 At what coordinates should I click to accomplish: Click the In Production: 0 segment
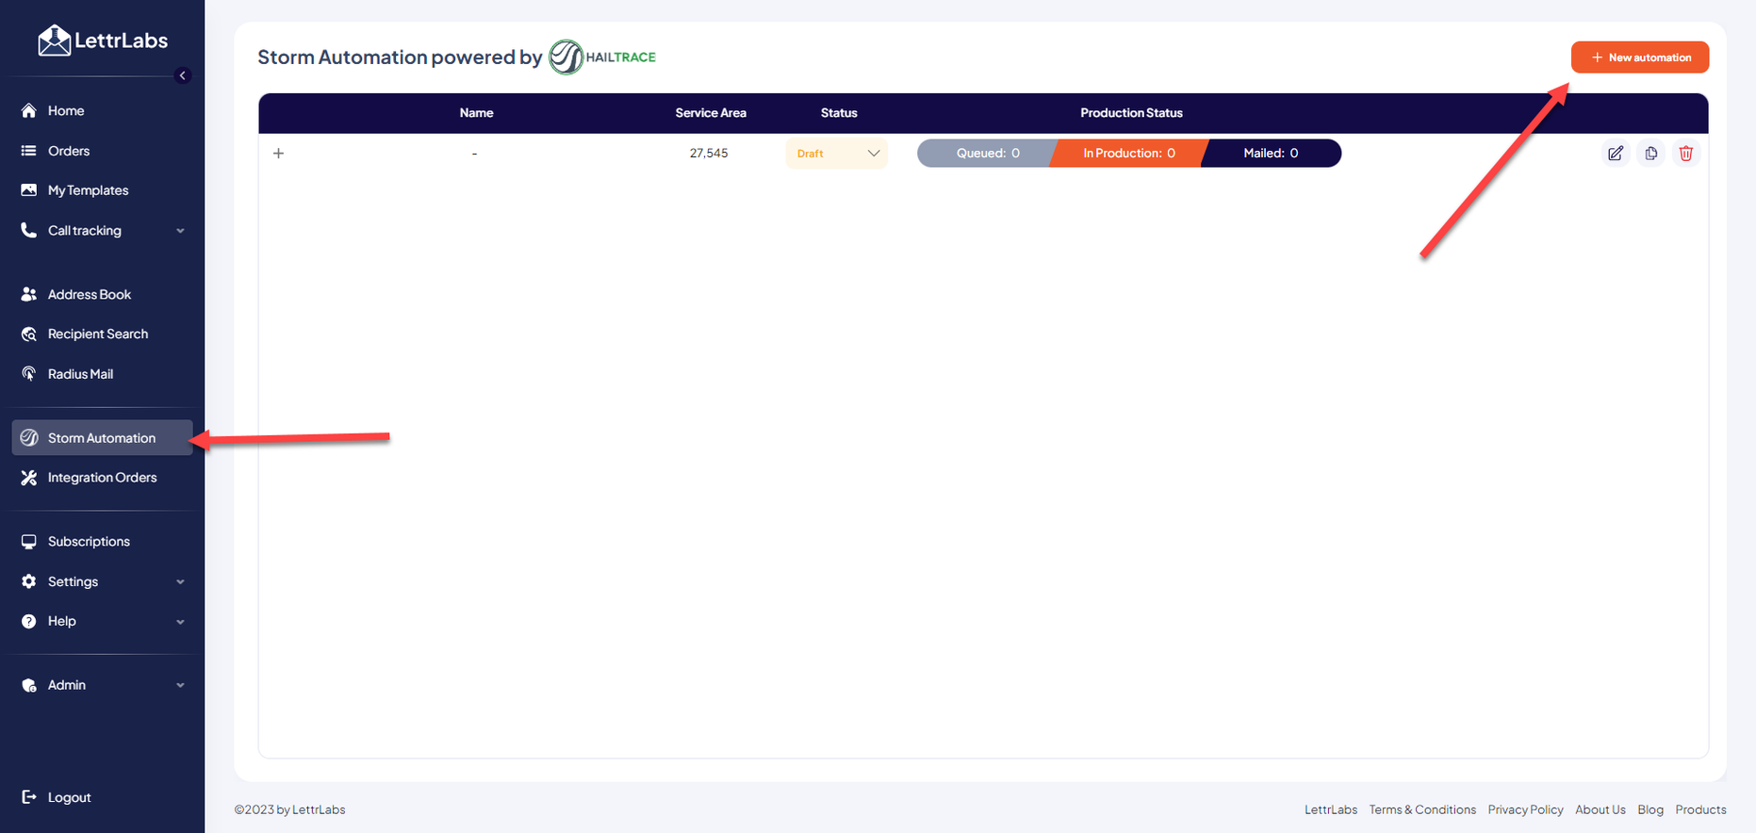(1128, 153)
